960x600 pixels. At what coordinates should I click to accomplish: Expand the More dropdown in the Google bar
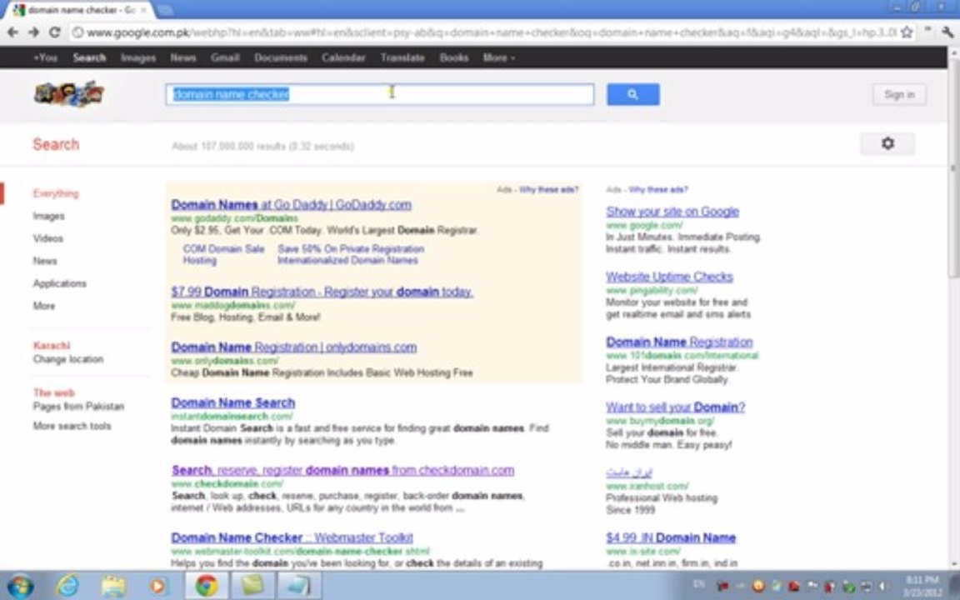pos(499,57)
